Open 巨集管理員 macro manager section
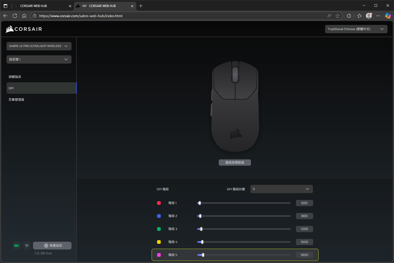The width and height of the screenshot is (394, 263). click(x=41, y=99)
